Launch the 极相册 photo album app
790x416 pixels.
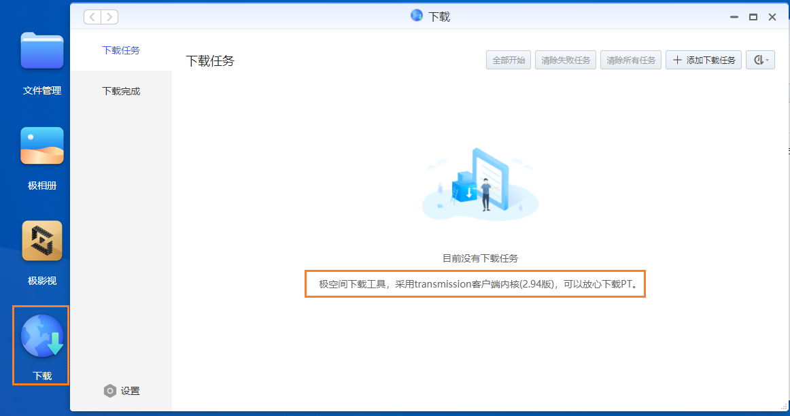click(42, 145)
